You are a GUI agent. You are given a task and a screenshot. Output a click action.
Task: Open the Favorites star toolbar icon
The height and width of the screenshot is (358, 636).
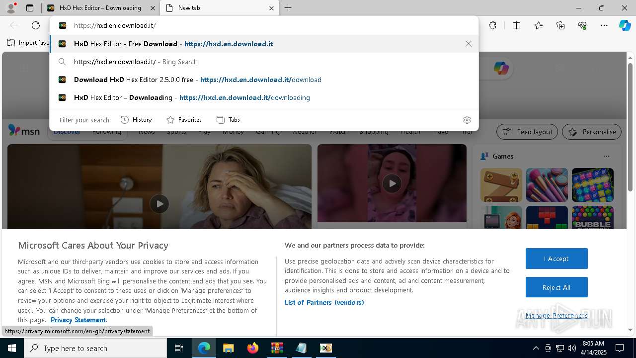pos(539,25)
